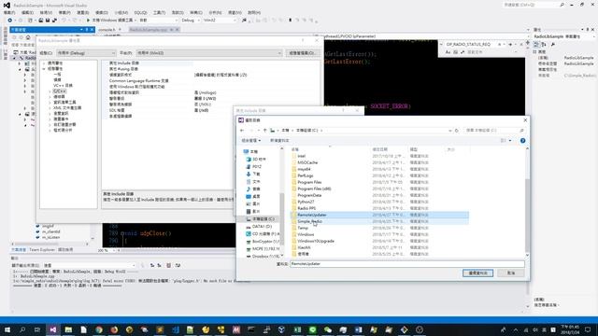Screen dimensions: 598x336
Task: Switch to Team Explorer bottom tab
Action: pos(42,250)
